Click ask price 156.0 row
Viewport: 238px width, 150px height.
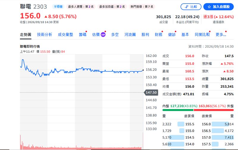[218, 124]
